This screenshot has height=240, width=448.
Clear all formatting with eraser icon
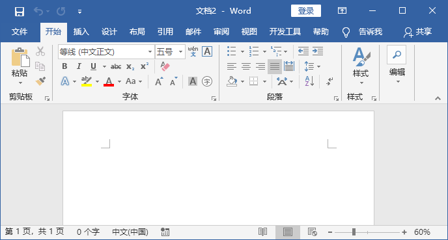[x=165, y=66]
